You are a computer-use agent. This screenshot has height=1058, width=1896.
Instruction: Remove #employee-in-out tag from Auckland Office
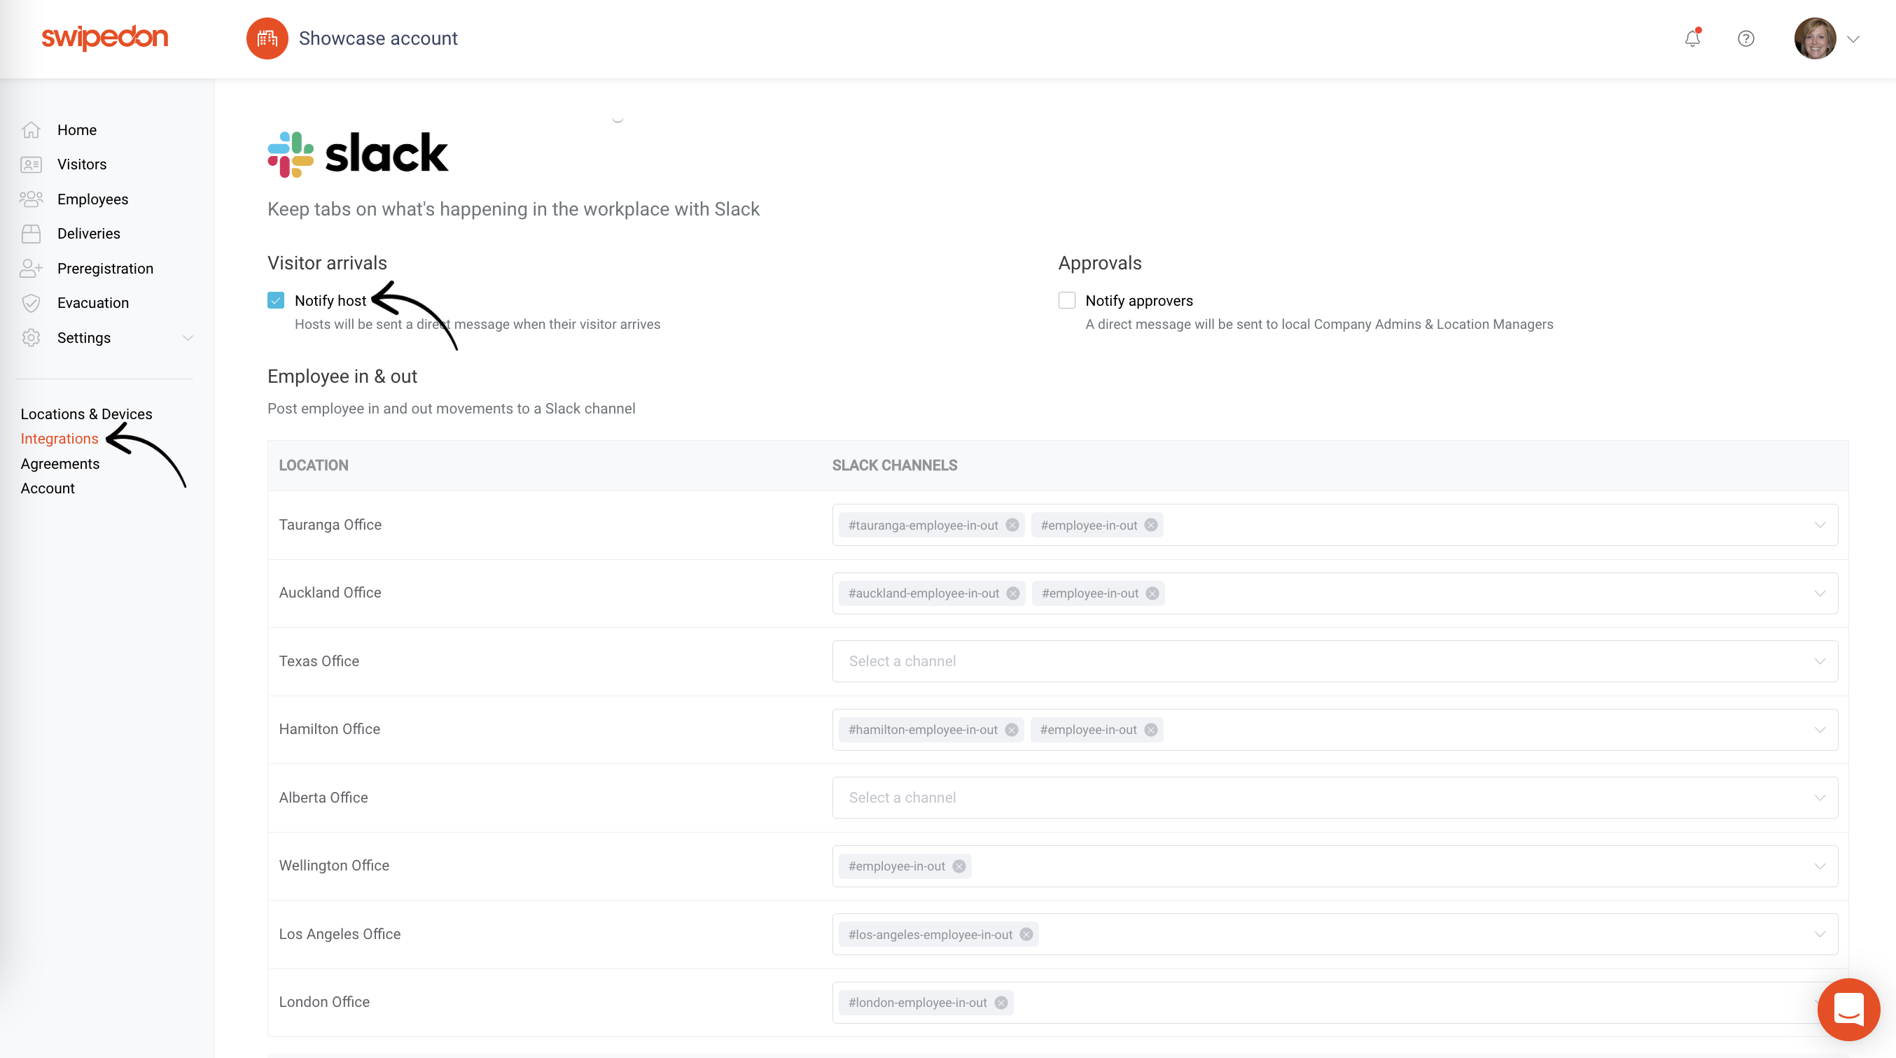coord(1152,593)
